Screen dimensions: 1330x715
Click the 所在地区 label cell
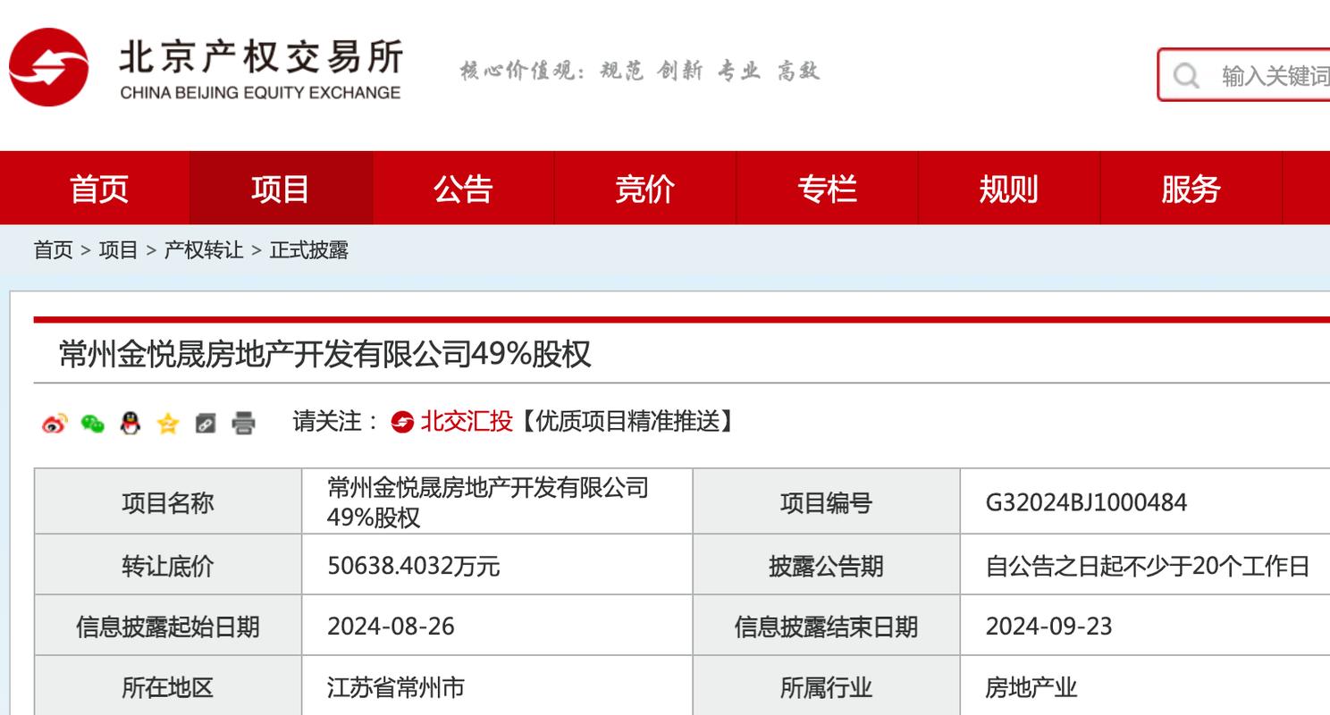(168, 687)
